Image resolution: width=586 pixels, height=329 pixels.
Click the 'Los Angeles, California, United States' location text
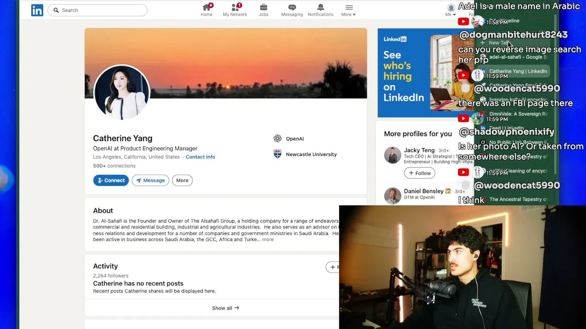pyautogui.click(x=136, y=157)
